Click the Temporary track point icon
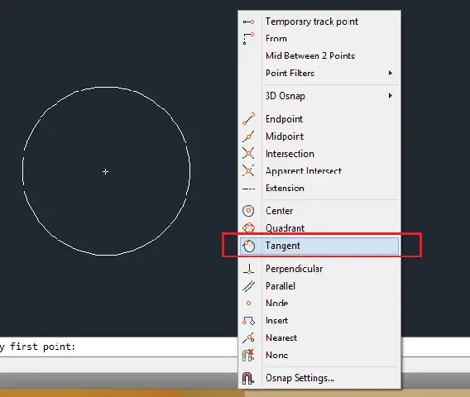 pyautogui.click(x=248, y=22)
